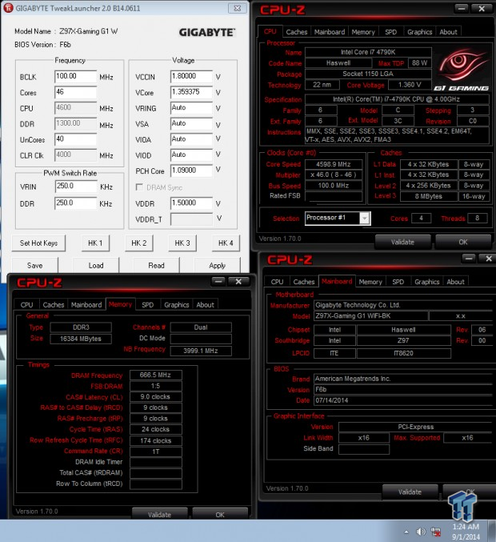
Task: Click the Cores multiplier input field
Action: click(x=75, y=92)
